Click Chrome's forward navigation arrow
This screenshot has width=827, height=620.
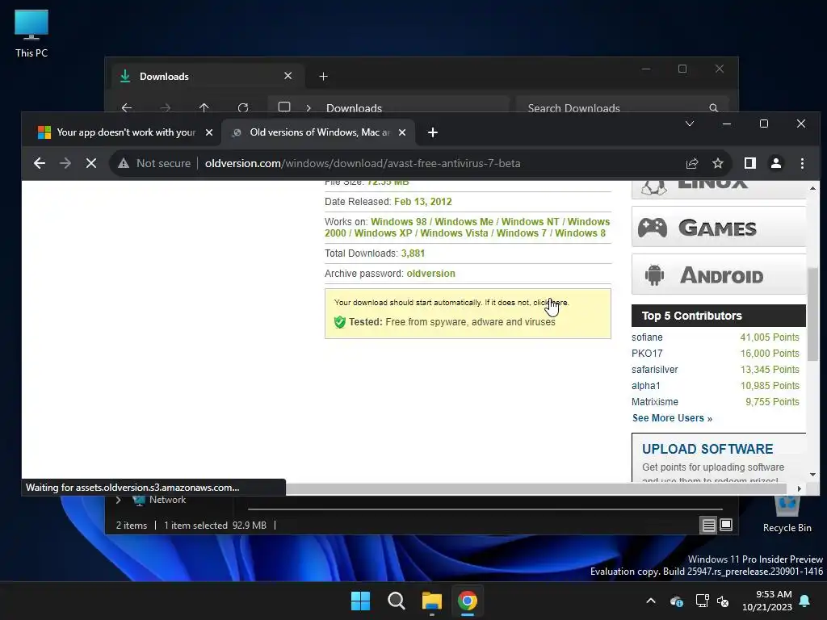click(x=65, y=163)
